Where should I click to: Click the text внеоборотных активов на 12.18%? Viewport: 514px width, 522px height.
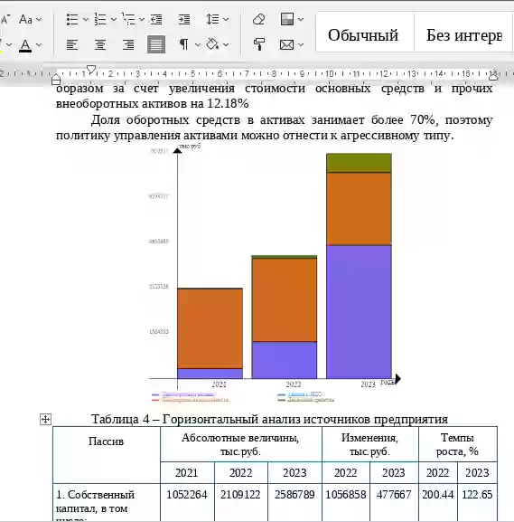(153, 104)
